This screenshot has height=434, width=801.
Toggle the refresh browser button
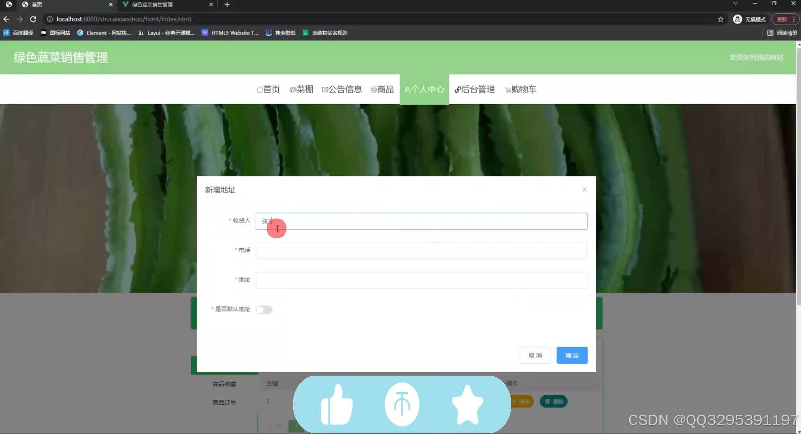coord(33,19)
